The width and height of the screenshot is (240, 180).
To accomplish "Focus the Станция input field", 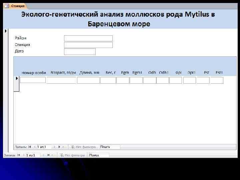I will pos(88,45).
